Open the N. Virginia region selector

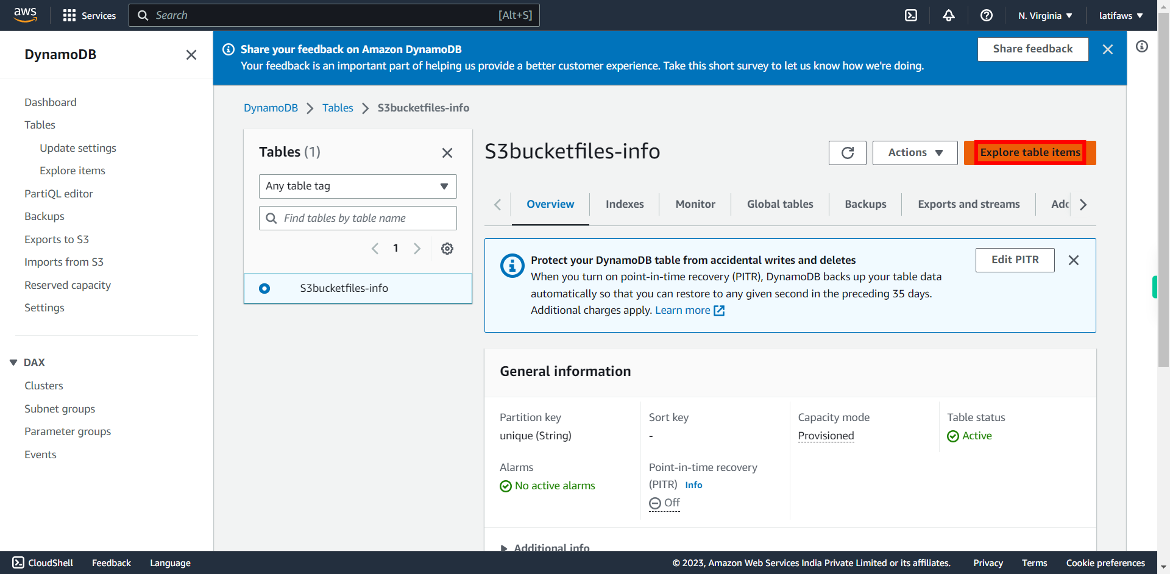(x=1045, y=16)
